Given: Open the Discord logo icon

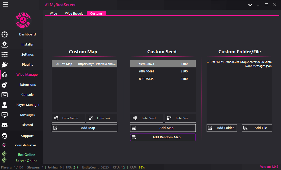Looking at the screenshot, I should pyautogui.click(x=5, y=125).
